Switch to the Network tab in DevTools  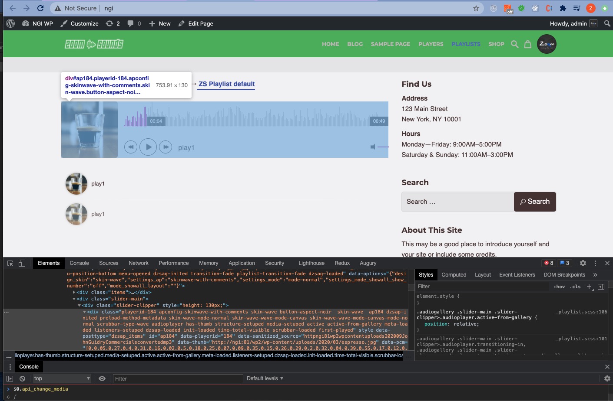click(139, 263)
